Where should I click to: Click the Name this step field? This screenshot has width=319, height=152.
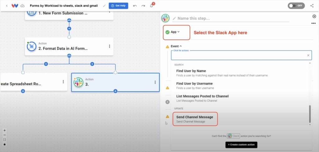(x=231, y=18)
